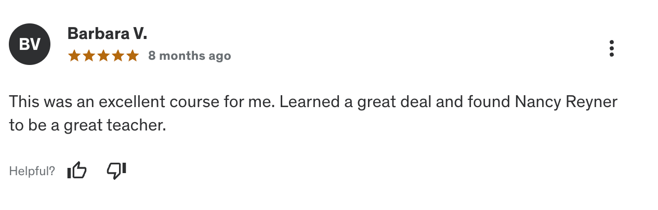Click the first star in the rating

pos(74,56)
